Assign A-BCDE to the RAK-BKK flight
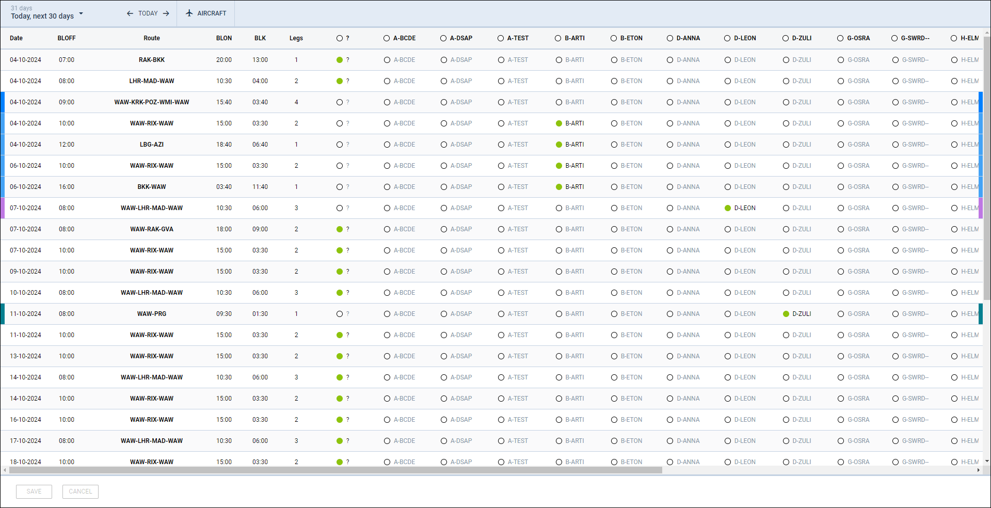Image resolution: width=991 pixels, height=508 pixels. point(387,60)
